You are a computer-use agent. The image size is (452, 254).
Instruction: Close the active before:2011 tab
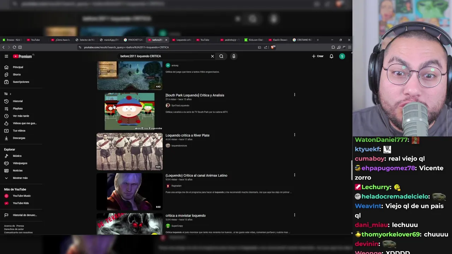point(166,40)
